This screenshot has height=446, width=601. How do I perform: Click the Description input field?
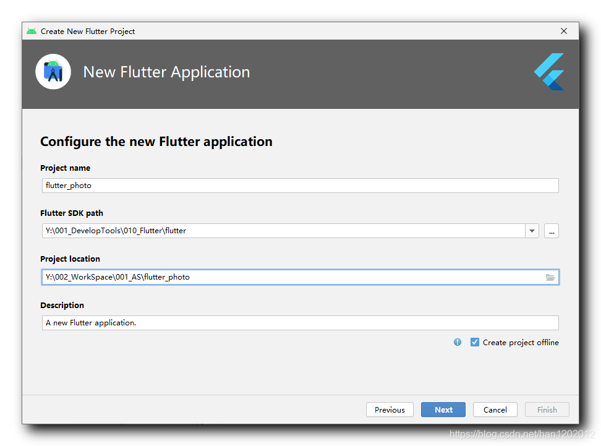tap(300, 323)
